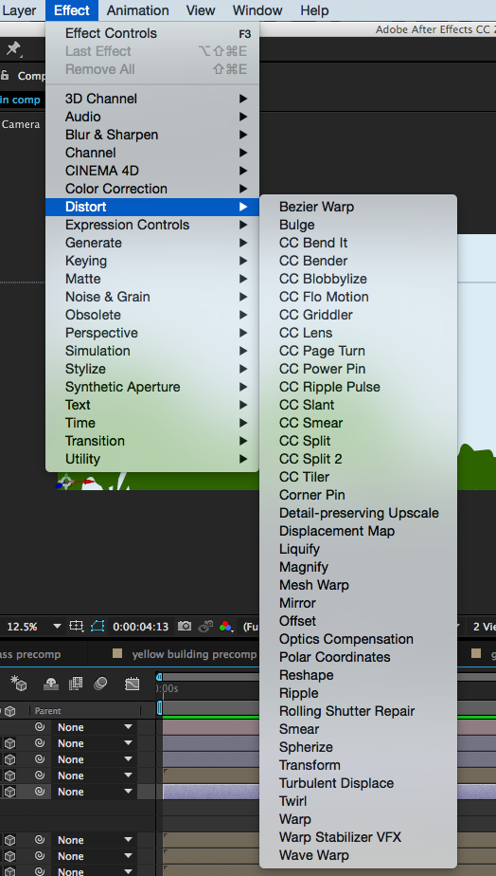The height and width of the screenshot is (876, 496).
Task: Toggle the Frame Blending filmstrip icon
Action: [76, 684]
